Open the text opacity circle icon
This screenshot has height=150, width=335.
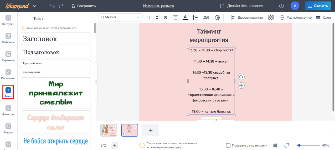pyautogui.click(x=217, y=18)
